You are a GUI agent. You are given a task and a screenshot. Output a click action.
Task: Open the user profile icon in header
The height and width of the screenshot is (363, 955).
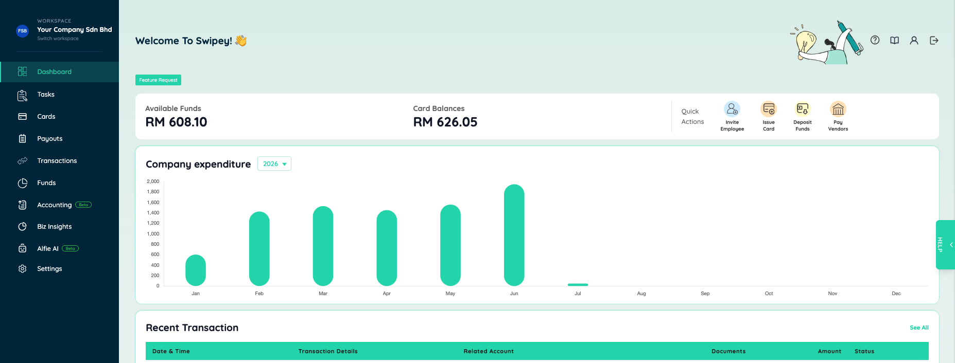coord(914,40)
